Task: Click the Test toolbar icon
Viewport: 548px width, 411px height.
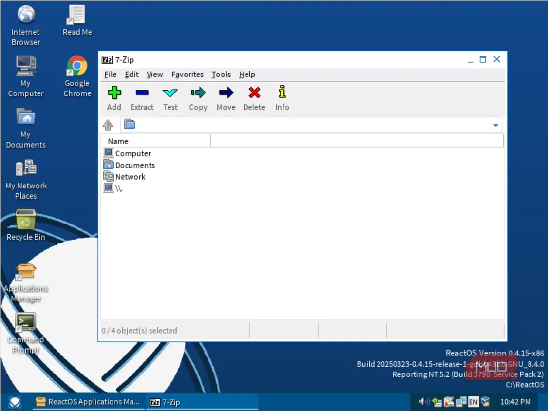Action: [x=170, y=93]
